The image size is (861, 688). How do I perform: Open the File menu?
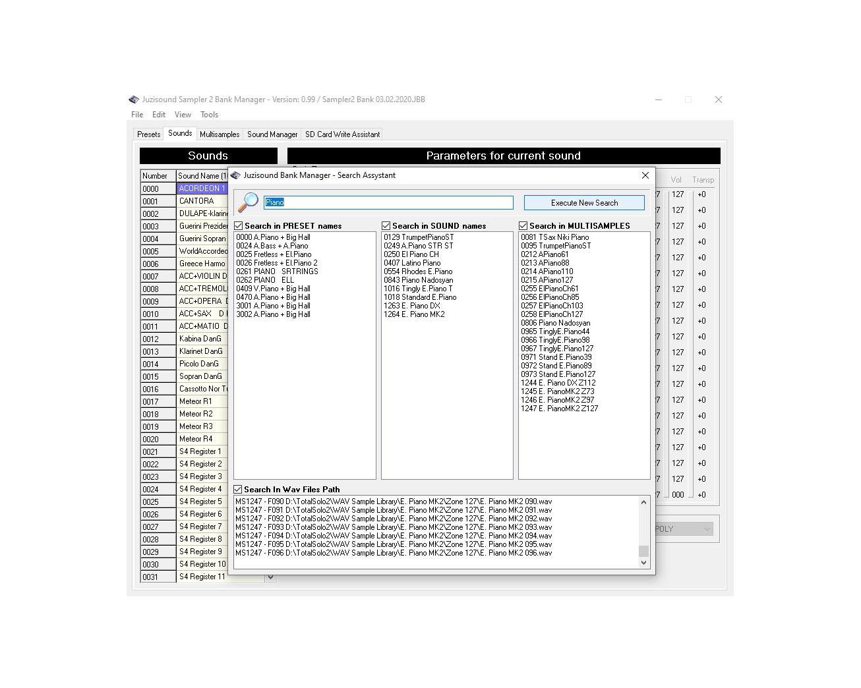click(137, 115)
